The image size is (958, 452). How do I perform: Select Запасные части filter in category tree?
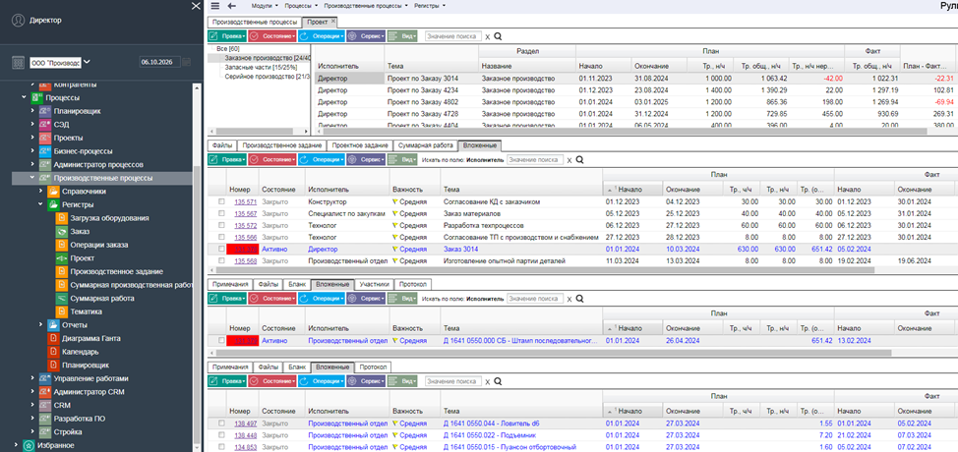click(259, 67)
